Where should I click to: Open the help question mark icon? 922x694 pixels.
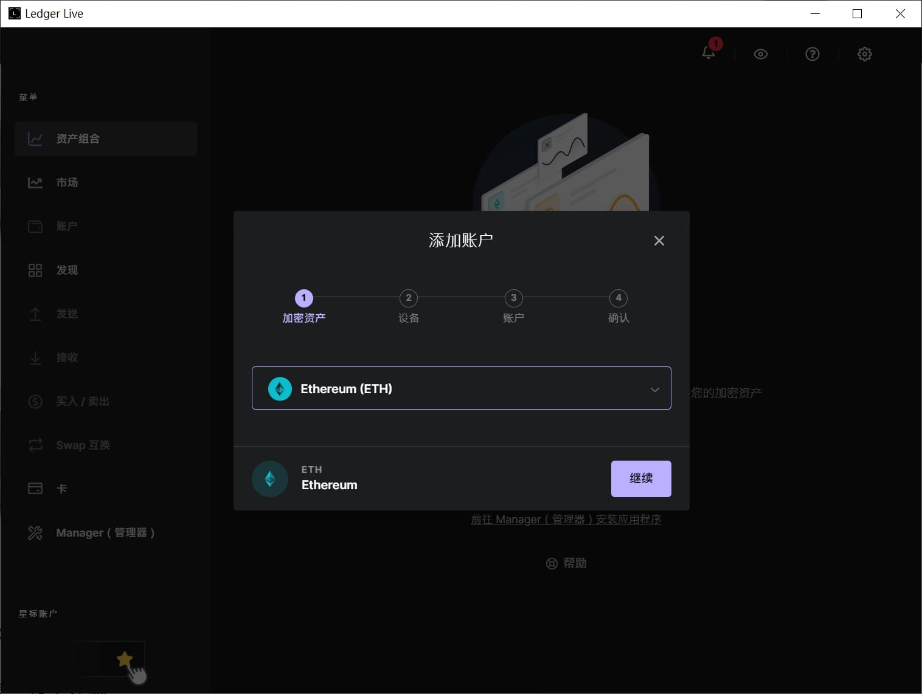click(813, 54)
